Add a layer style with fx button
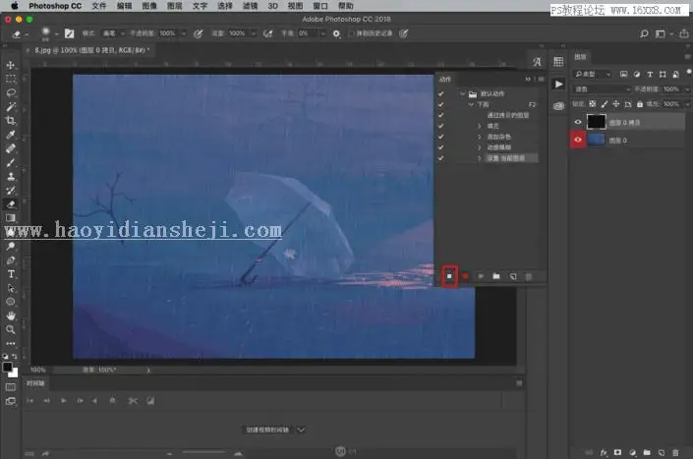This screenshot has width=693, height=459. coord(604,452)
